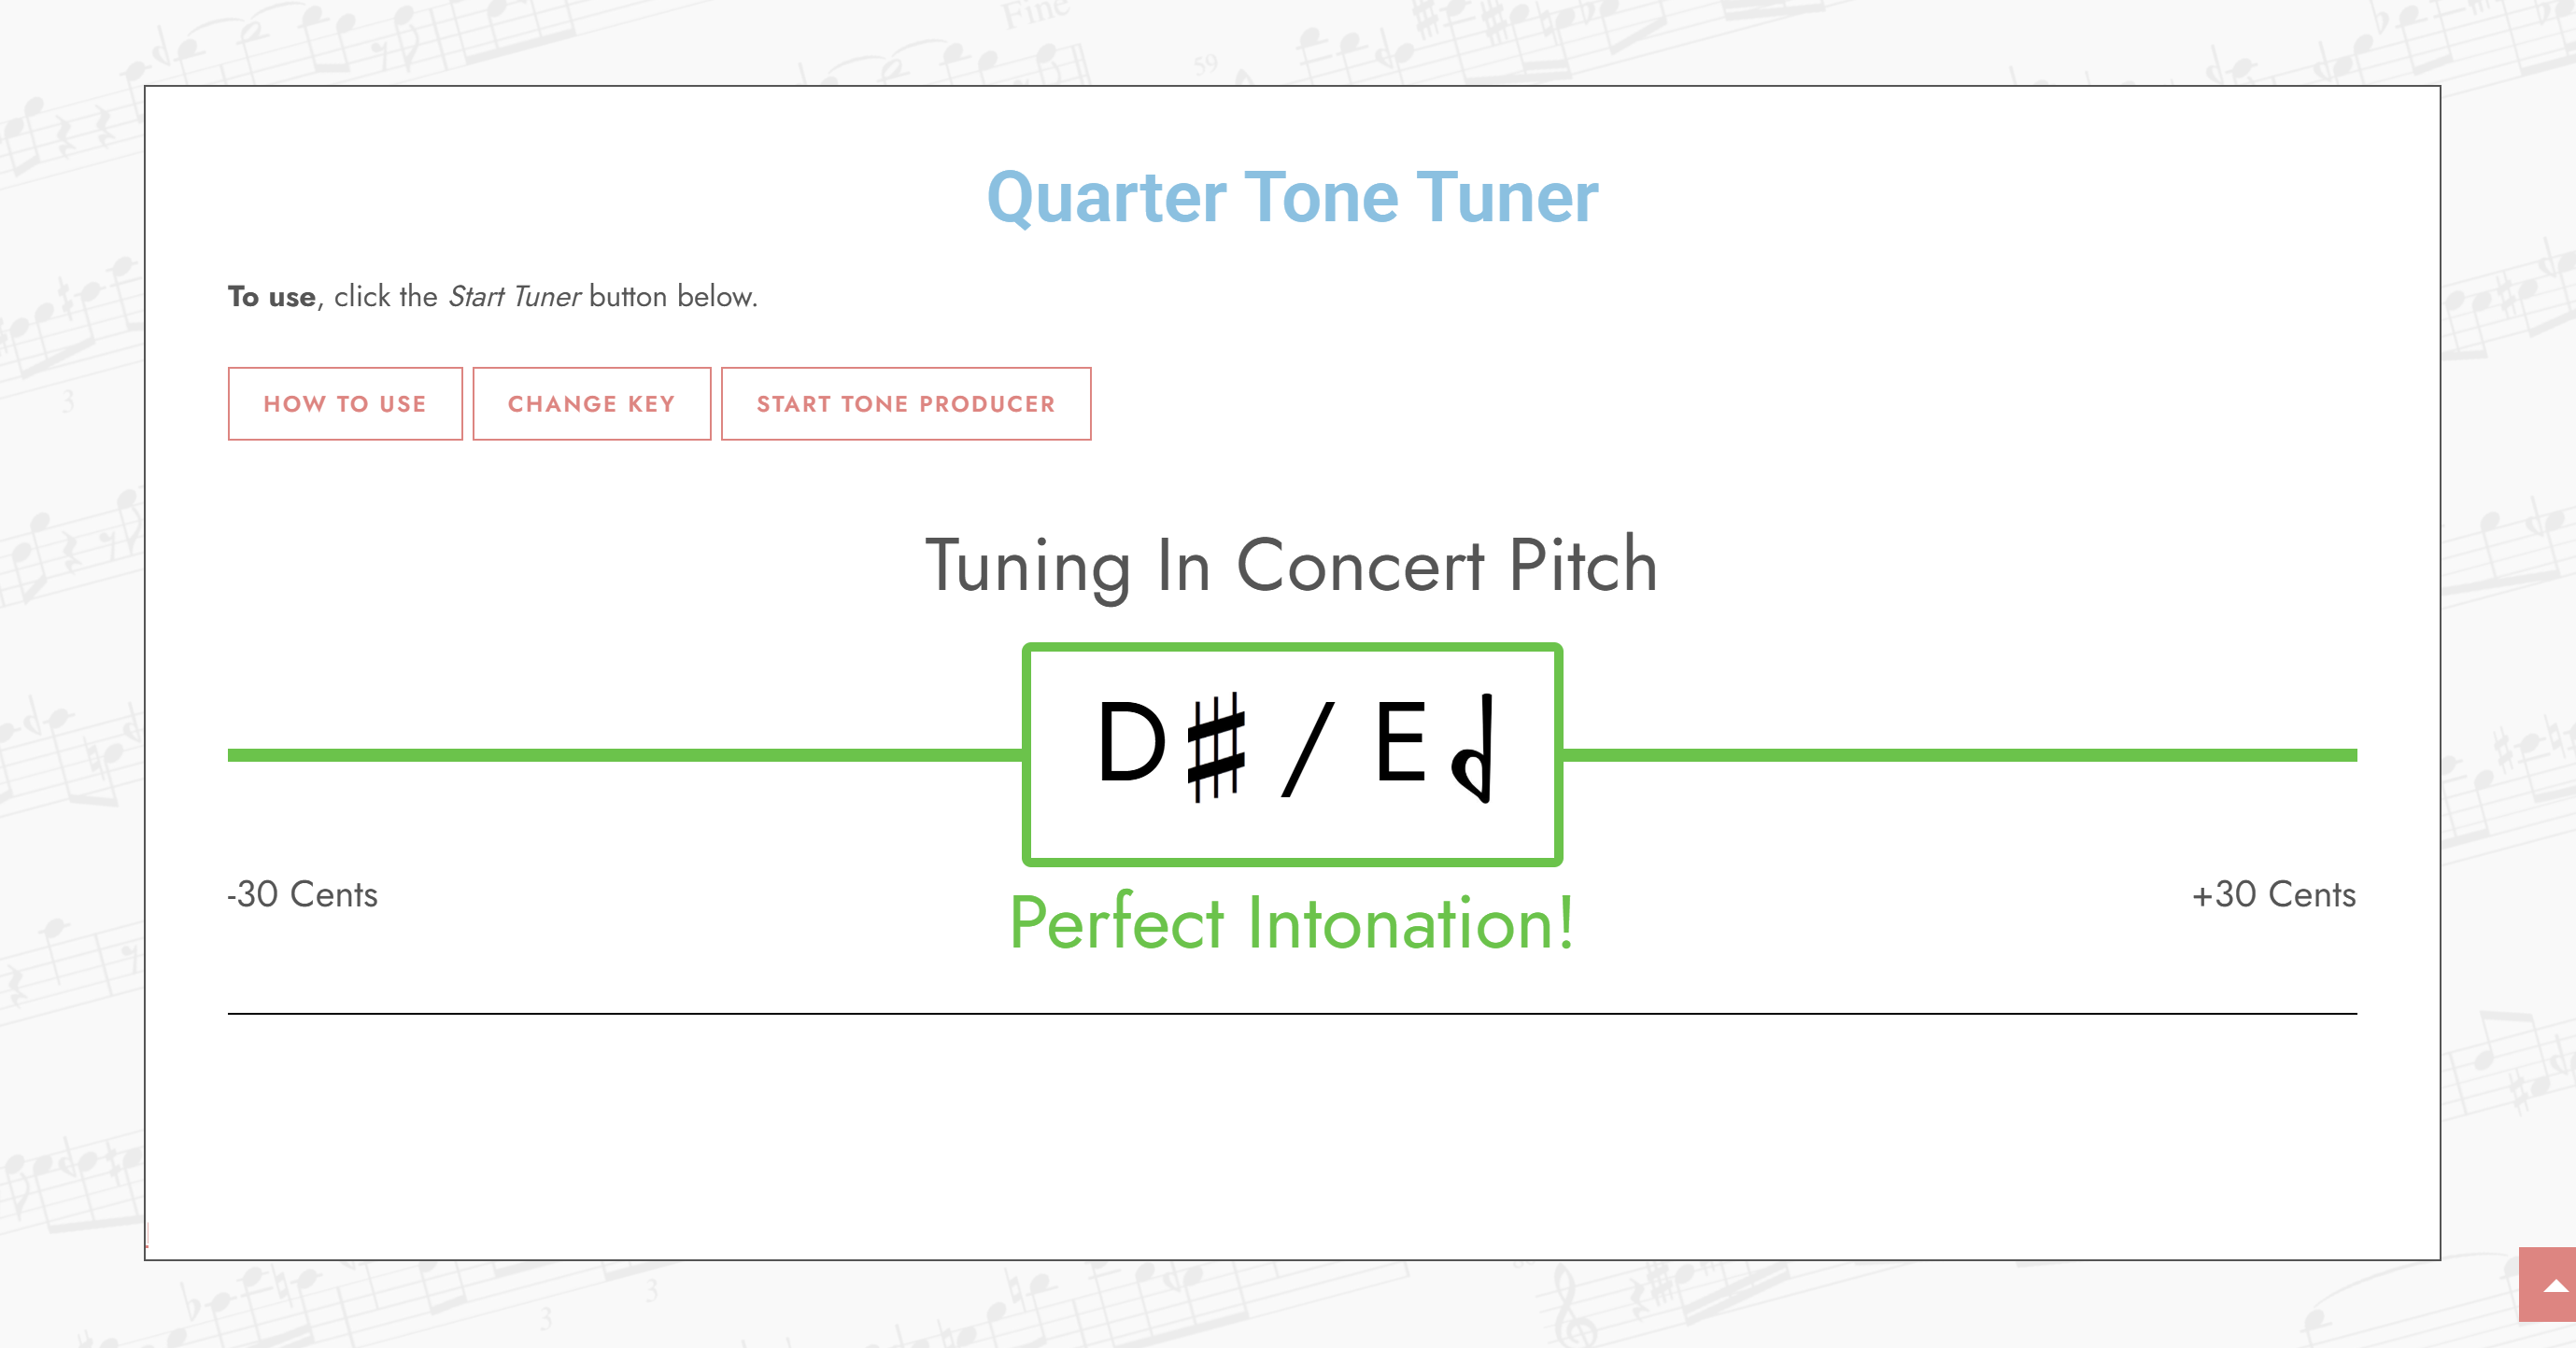Click the half-flat symbol after E
This screenshot has width=2576, height=1348.
[x=1474, y=750]
